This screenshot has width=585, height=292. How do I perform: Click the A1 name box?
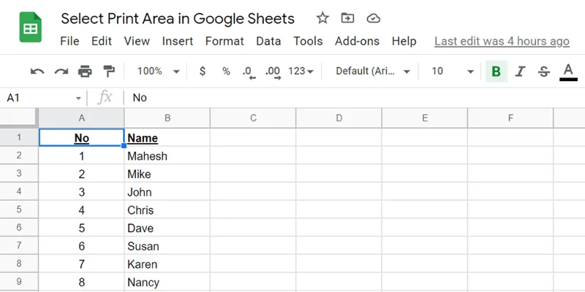pyautogui.click(x=42, y=98)
